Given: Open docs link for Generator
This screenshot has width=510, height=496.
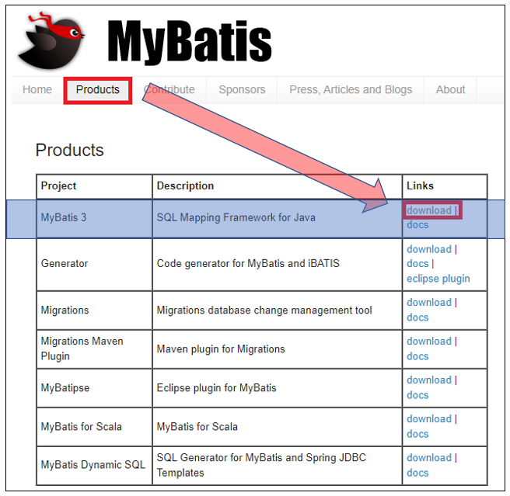Looking at the screenshot, I should point(417,263).
